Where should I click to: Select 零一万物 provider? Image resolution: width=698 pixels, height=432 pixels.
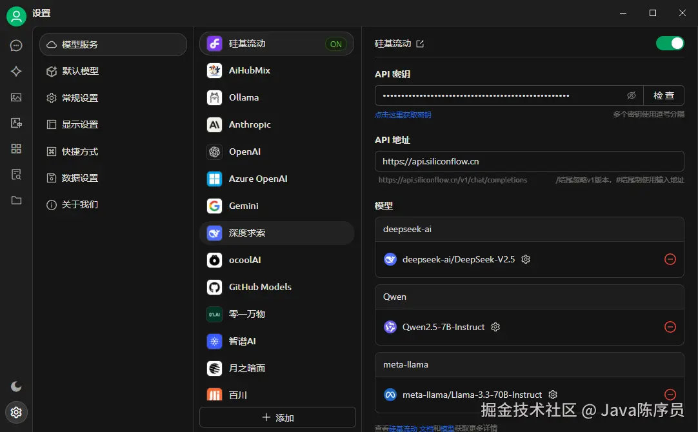(x=277, y=314)
